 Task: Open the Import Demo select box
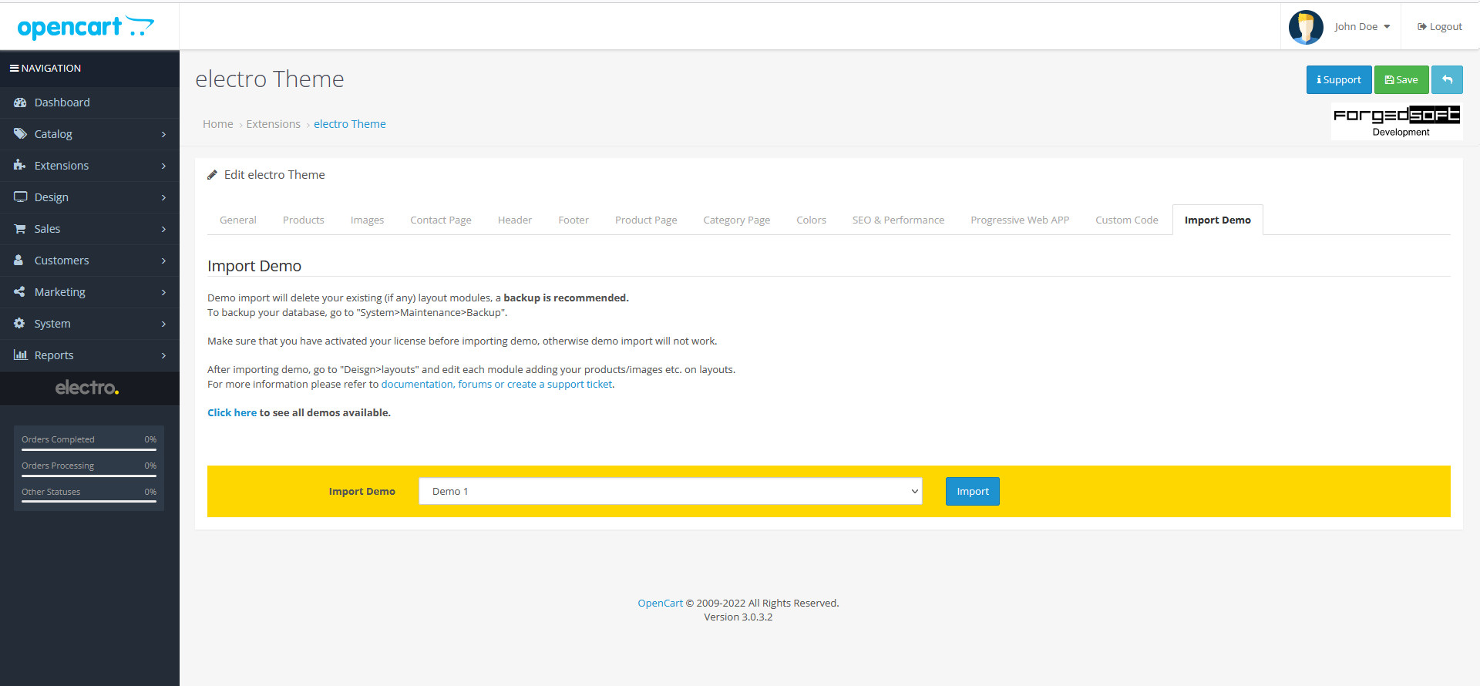(x=671, y=492)
